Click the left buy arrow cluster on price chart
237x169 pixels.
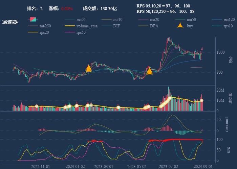tap(89, 69)
